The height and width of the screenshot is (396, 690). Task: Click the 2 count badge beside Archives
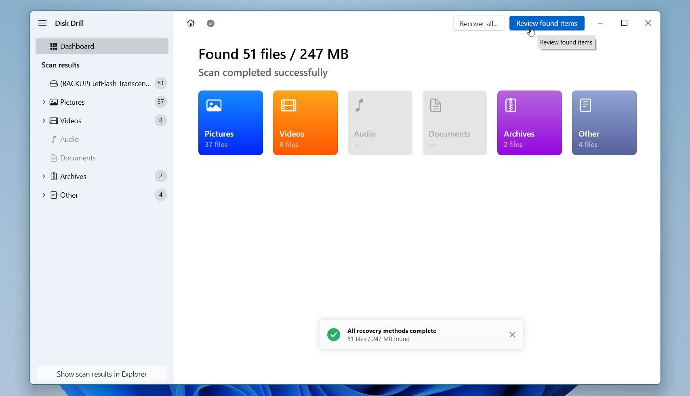[161, 176]
